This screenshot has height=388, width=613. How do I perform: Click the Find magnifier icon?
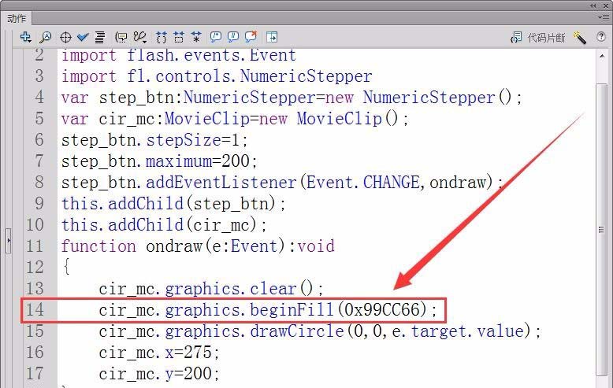(46, 37)
